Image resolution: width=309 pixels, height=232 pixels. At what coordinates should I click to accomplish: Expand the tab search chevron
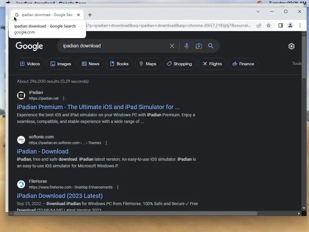pyautogui.click(x=258, y=12)
